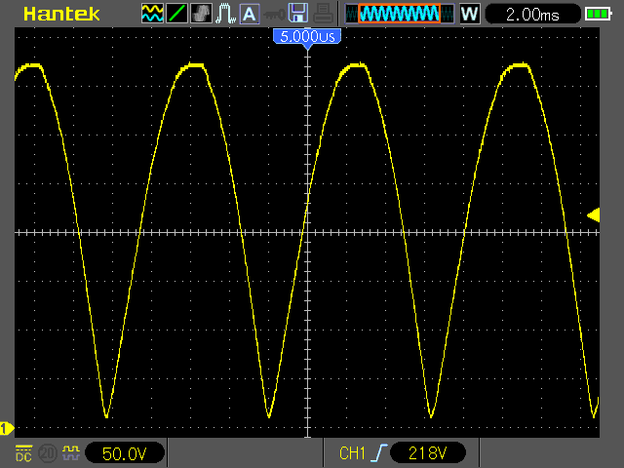Click the printer icon
This screenshot has height=468, width=624.
pyautogui.click(x=324, y=14)
